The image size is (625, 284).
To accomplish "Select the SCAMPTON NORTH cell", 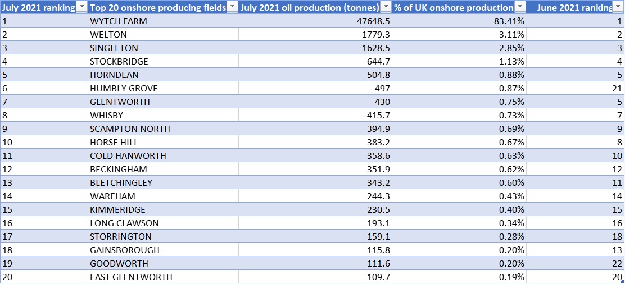I will pyautogui.click(x=130, y=129).
